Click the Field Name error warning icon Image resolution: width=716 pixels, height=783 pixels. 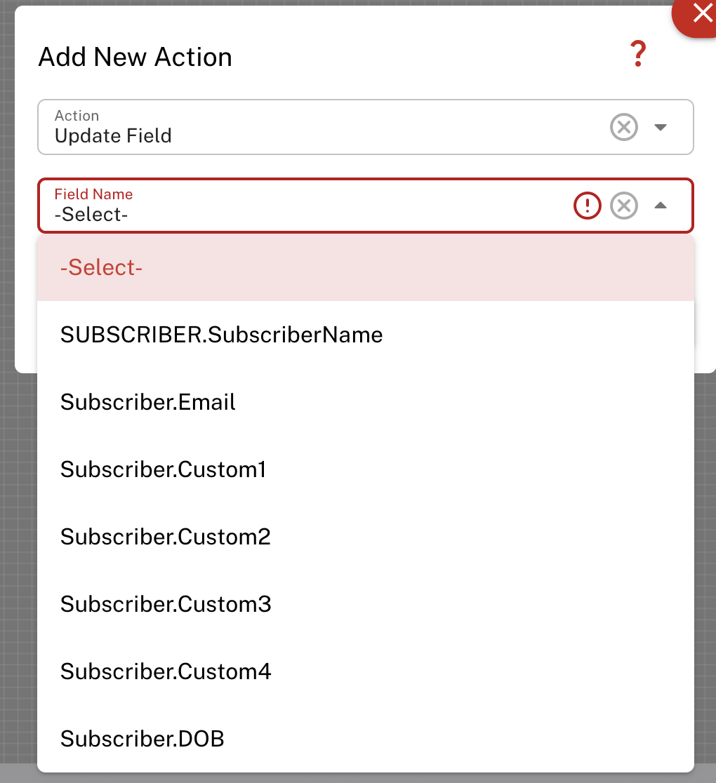(588, 206)
